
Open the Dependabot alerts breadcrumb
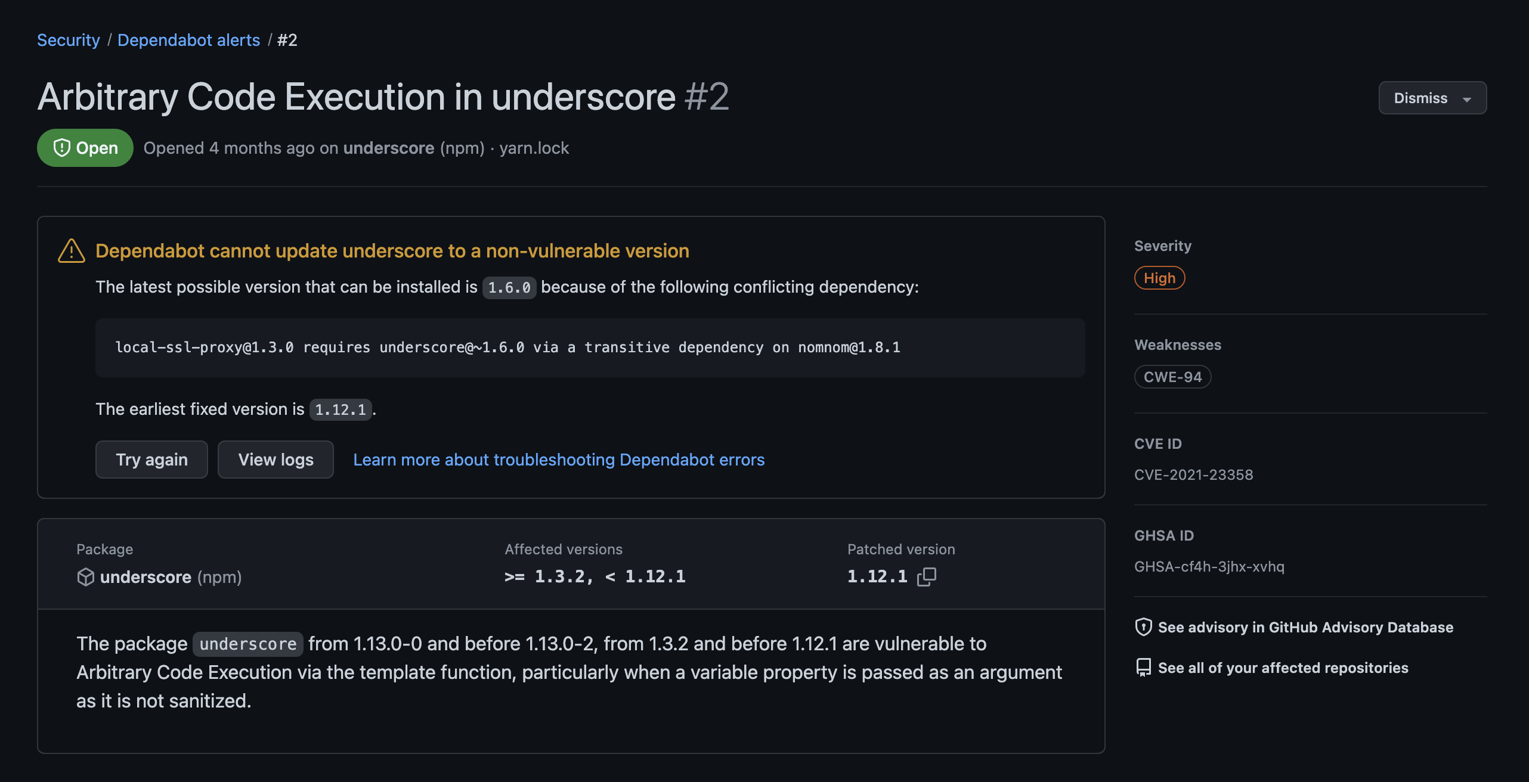189,40
